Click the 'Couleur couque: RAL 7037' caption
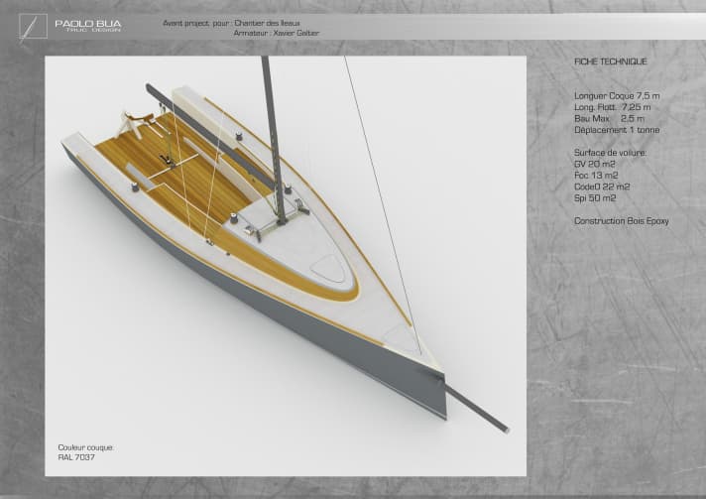 tap(85, 452)
